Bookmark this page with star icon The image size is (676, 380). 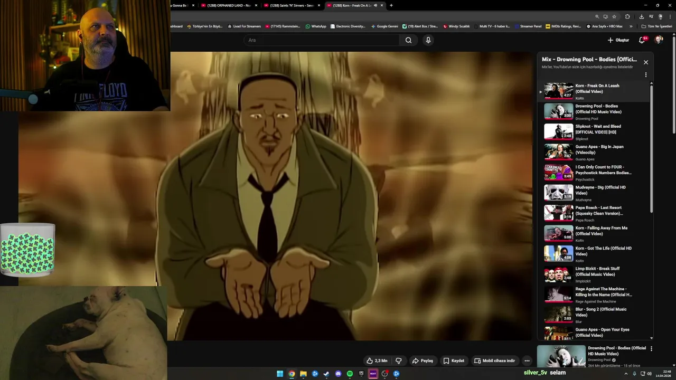click(614, 16)
